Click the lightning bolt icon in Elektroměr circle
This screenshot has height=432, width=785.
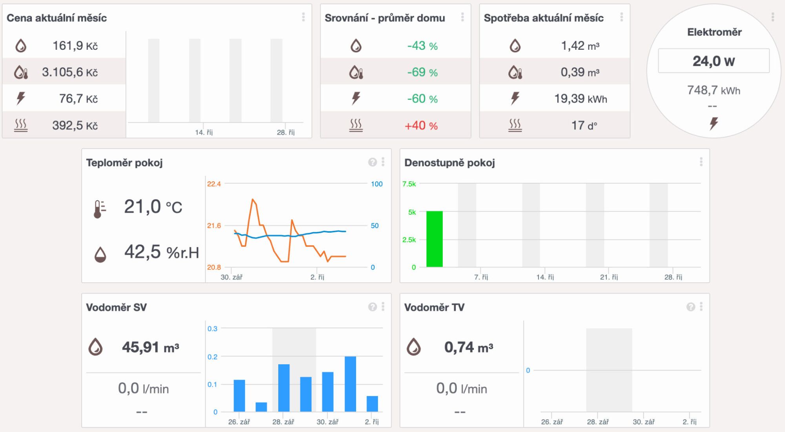click(714, 123)
